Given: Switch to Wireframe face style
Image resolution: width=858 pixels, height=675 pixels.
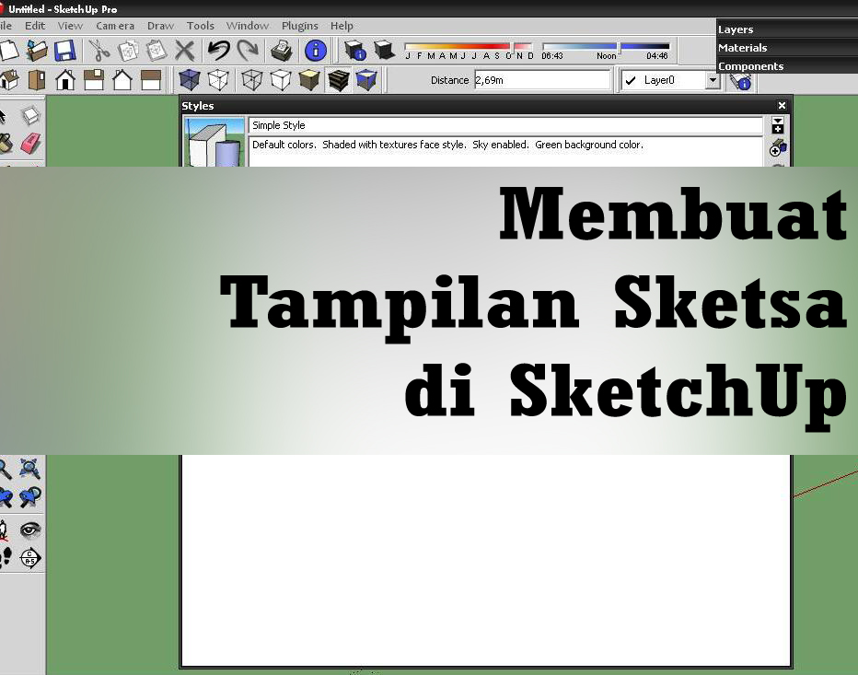Looking at the screenshot, I should click(x=249, y=80).
